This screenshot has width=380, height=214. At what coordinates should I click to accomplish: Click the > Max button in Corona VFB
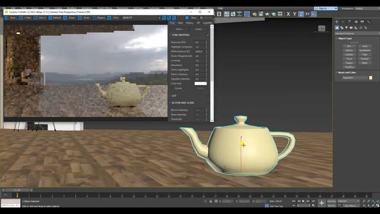point(26,18)
